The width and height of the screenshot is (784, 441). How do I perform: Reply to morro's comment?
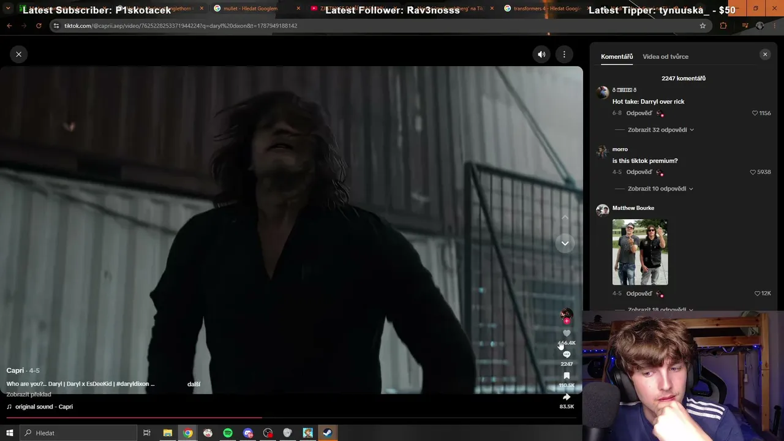pyautogui.click(x=639, y=172)
